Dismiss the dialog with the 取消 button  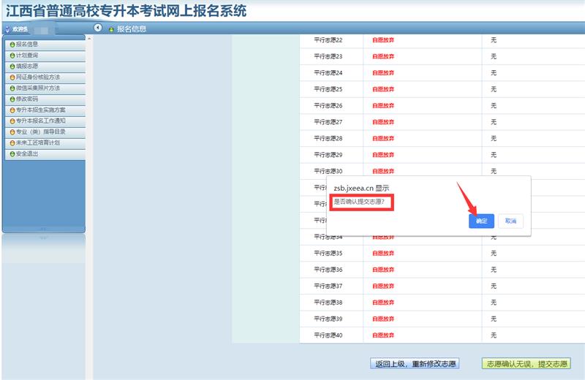tap(510, 221)
